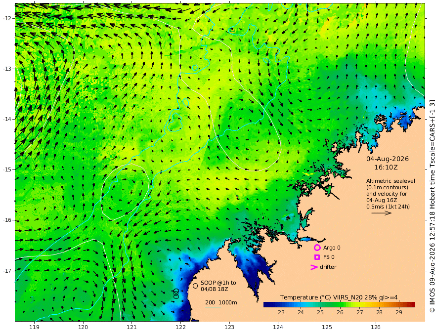Screen dimensions: 435x336
Task: Click the cluster of SOOP circles near coast
Action: pyautogui.click(x=176, y=294)
